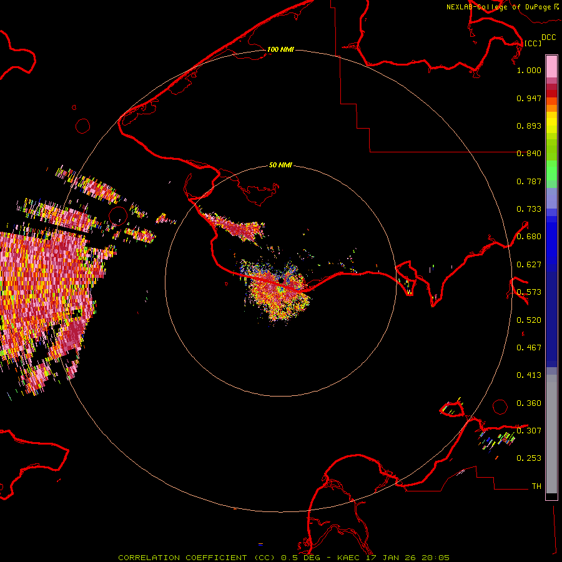Click the 0.627 color scale value

coord(529,265)
